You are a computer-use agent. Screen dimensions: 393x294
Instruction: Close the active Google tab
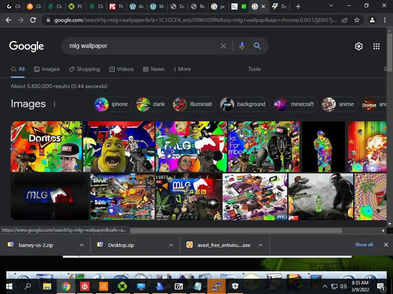263,7
